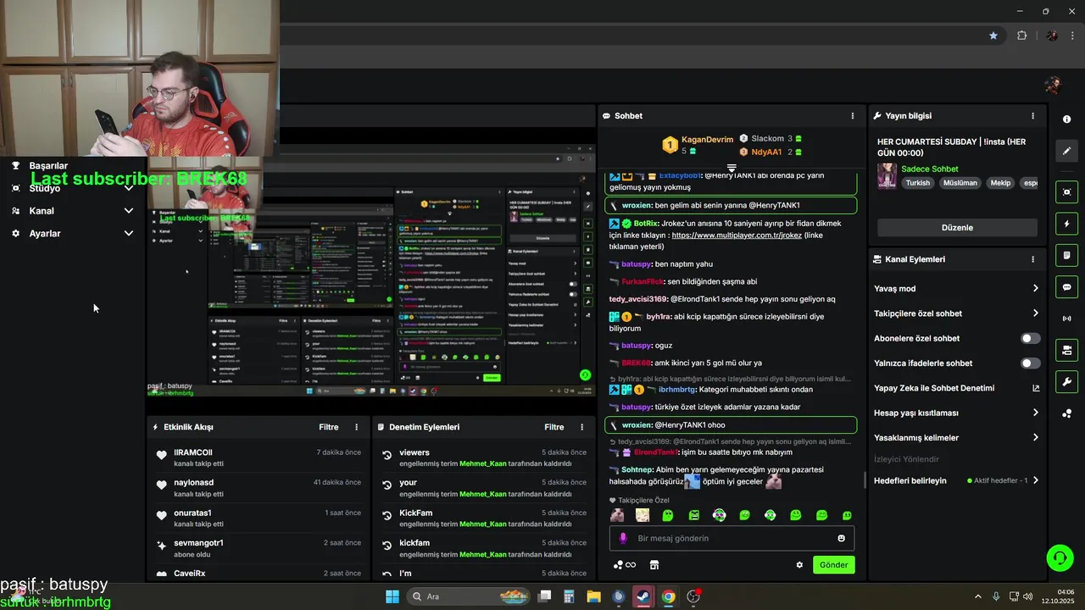Viewport: 1085px width, 610px height.
Task: Undo the 'KickFam' blocked term removal
Action: coord(387,516)
